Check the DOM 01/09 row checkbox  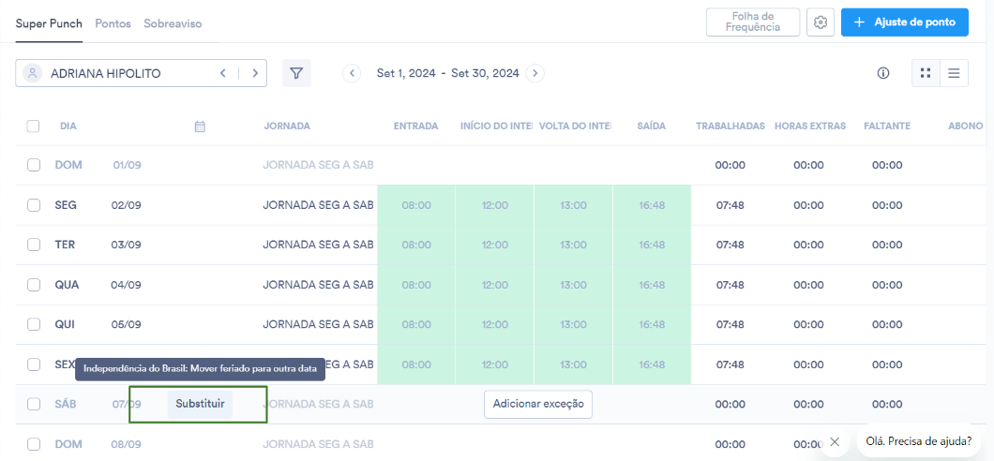(x=34, y=165)
